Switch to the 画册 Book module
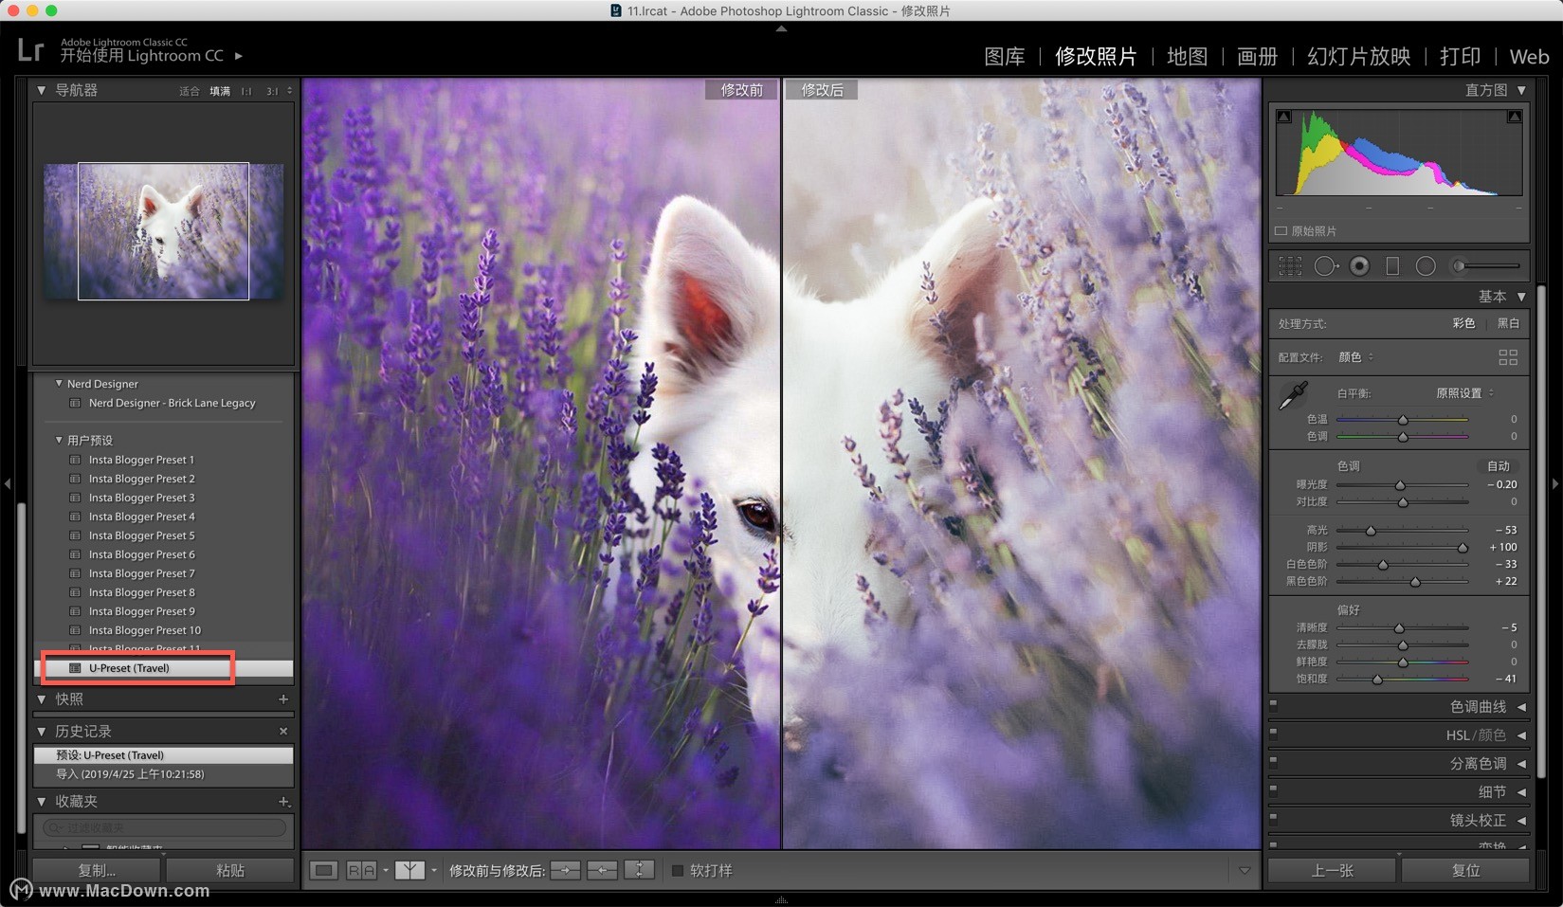1563x907 pixels. pyautogui.click(x=1258, y=57)
